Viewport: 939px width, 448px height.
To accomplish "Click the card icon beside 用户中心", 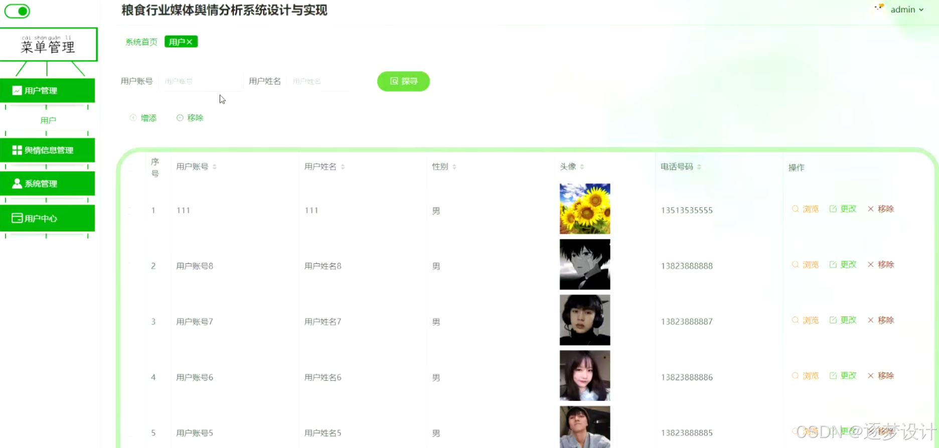I will (17, 218).
